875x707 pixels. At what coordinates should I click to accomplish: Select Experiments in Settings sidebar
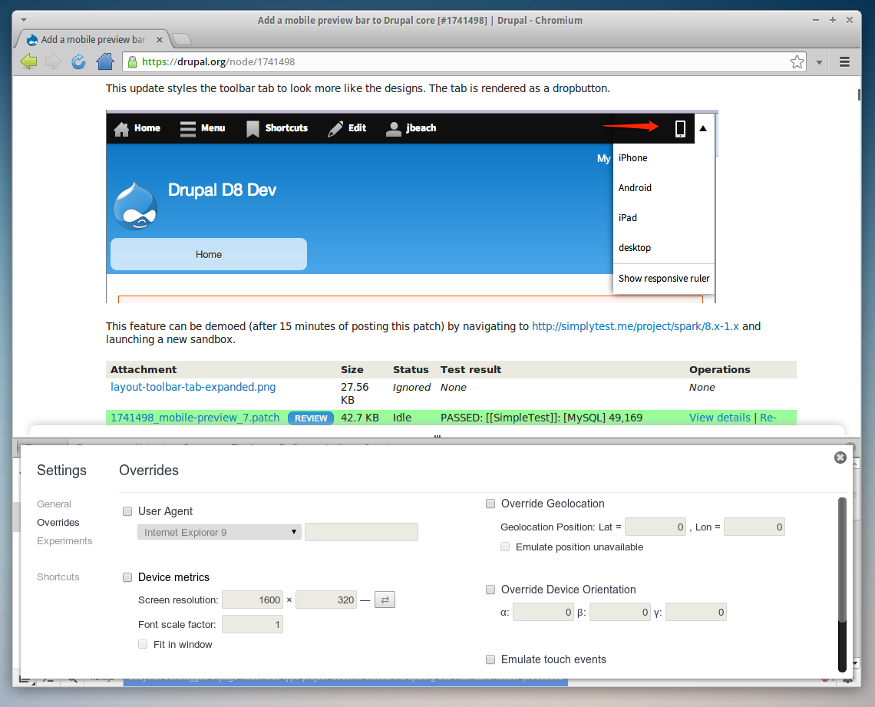pyautogui.click(x=64, y=540)
